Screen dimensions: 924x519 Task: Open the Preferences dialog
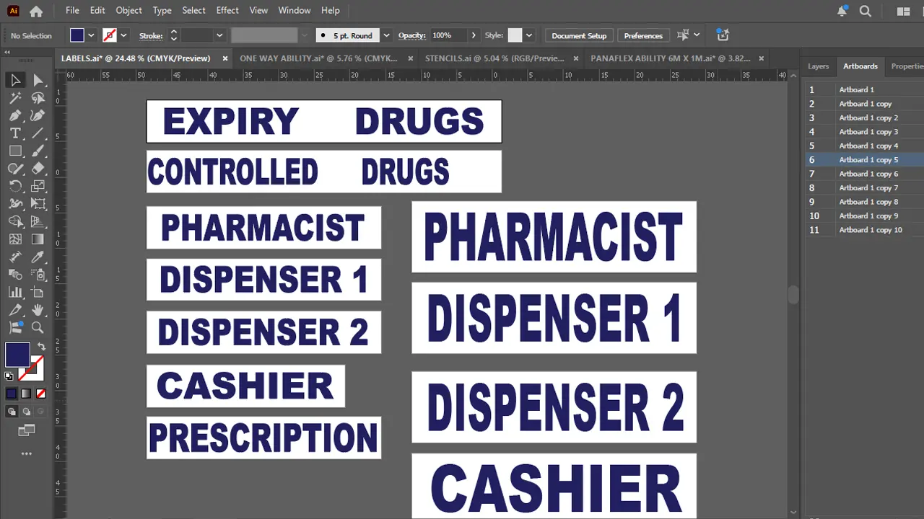pos(642,35)
